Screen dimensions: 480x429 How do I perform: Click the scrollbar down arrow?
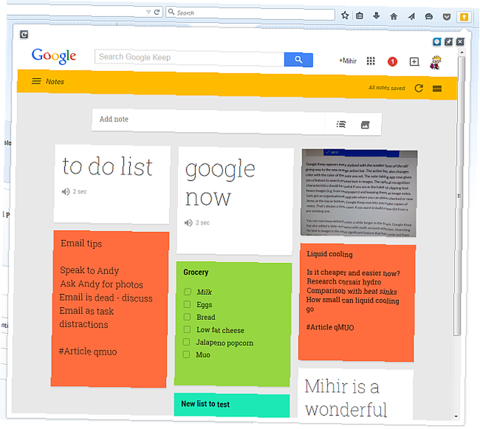click(x=456, y=416)
